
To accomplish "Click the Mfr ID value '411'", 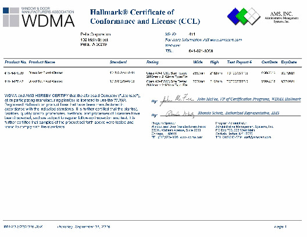I will [x=192, y=34].
